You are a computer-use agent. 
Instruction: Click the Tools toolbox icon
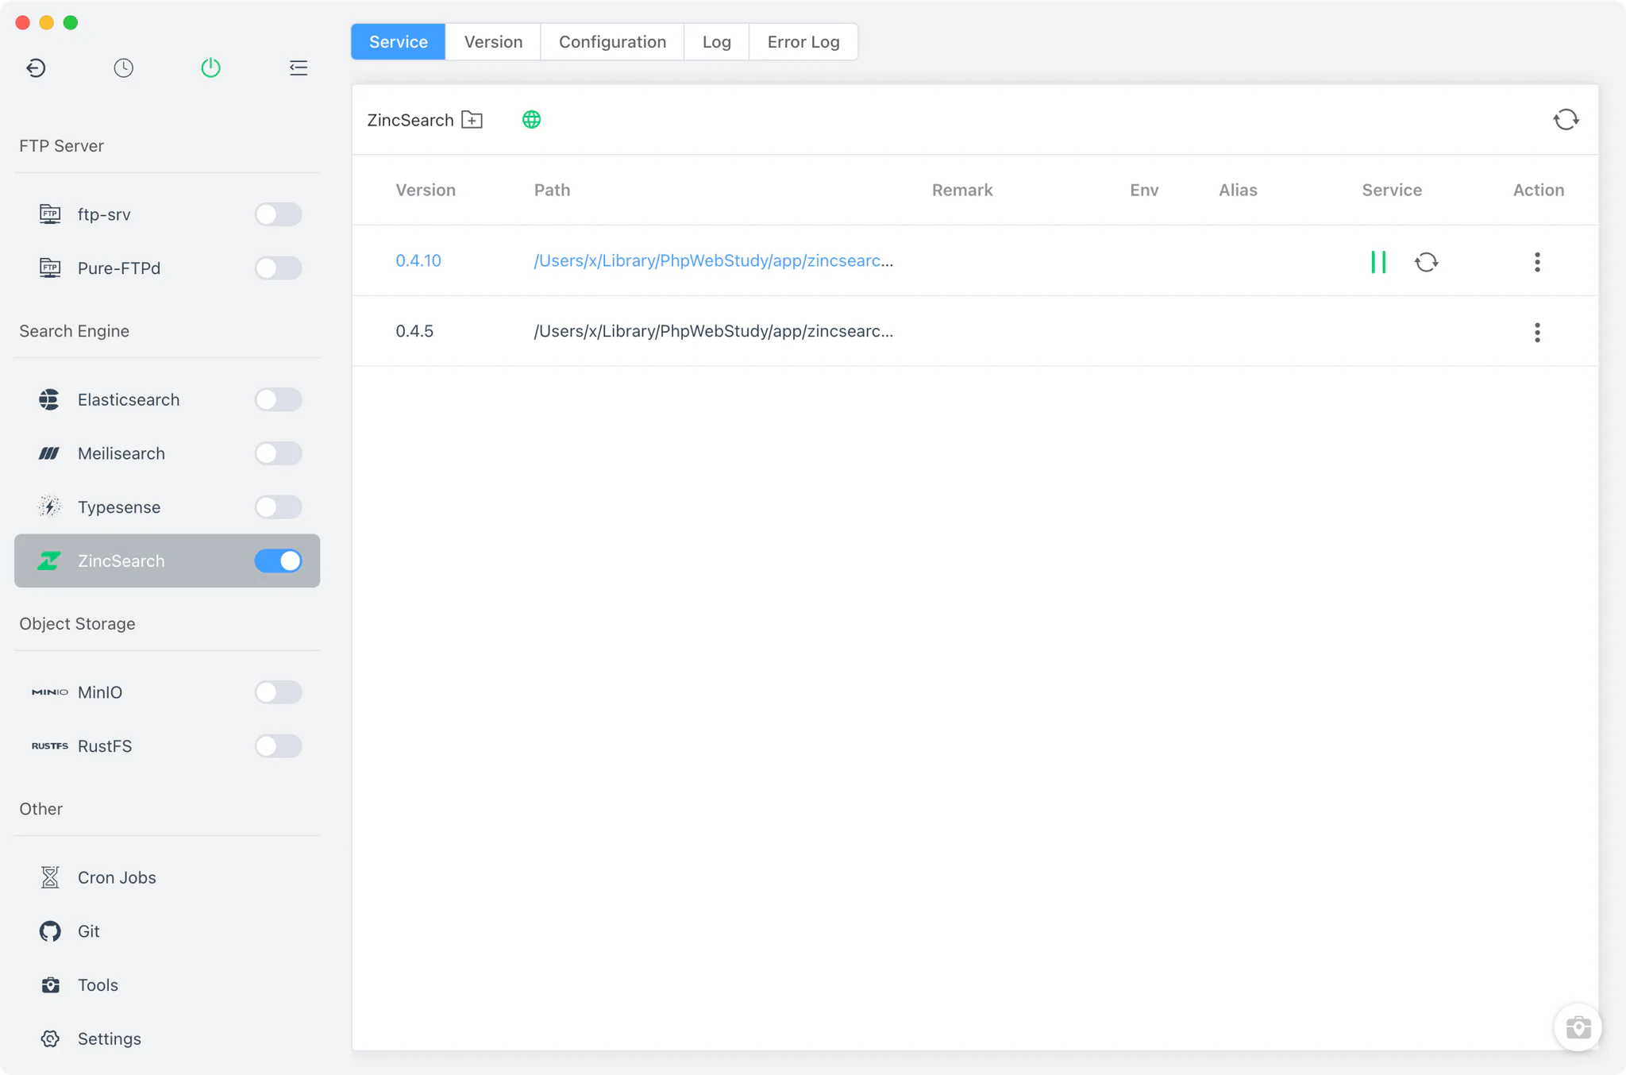coord(50,985)
